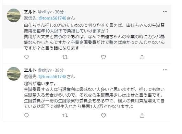
Task: Retweet the 30分 tweet
Action: coord(65,57)
